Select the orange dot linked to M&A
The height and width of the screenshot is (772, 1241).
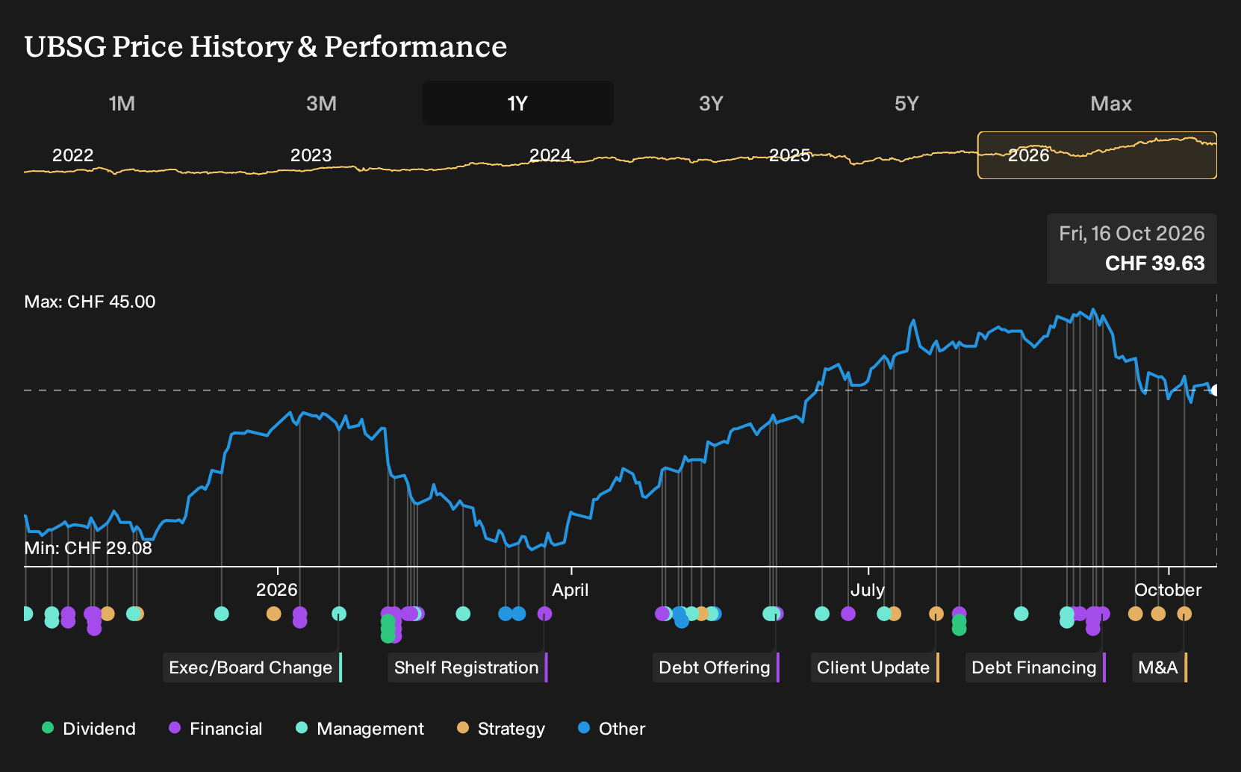click(x=1184, y=614)
